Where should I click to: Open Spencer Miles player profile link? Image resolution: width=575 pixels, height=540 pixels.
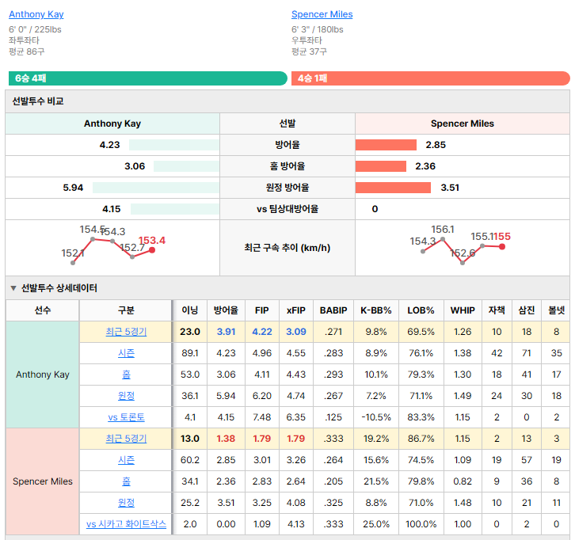tap(322, 14)
